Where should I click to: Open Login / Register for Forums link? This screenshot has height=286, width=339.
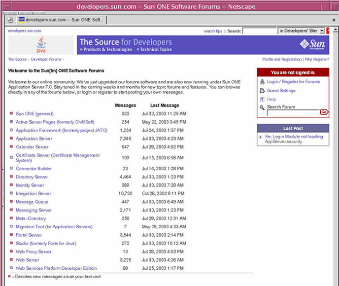coord(293,81)
